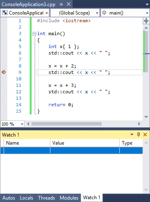
Task: Click the horizontal scrollbar right arrow
Action: [x=139, y=124]
